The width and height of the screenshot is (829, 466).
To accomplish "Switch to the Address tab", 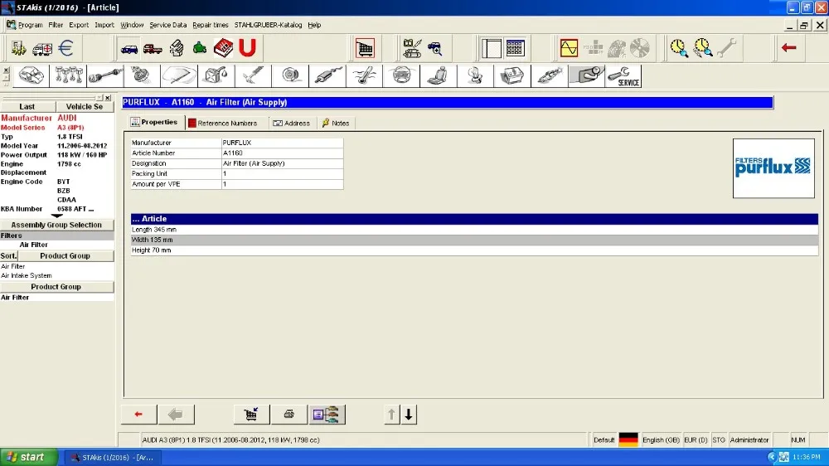I will coord(291,124).
